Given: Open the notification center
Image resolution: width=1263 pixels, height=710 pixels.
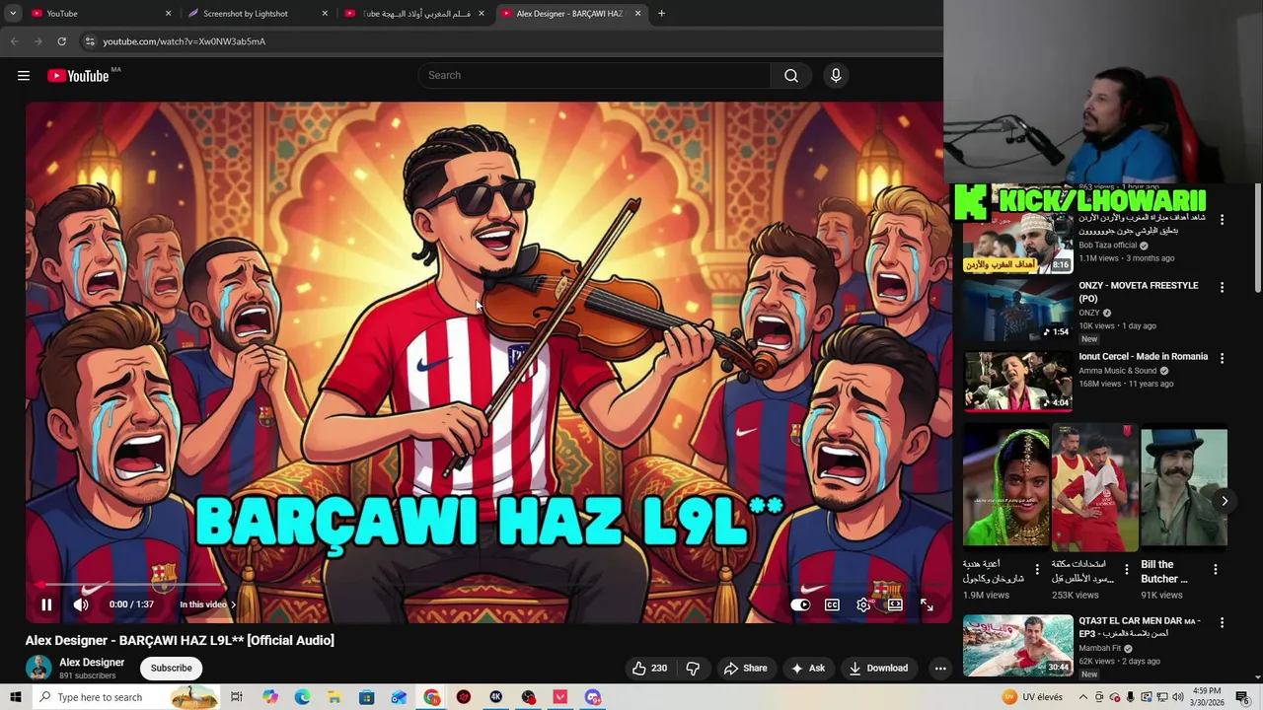Looking at the screenshot, I should coord(1242,697).
